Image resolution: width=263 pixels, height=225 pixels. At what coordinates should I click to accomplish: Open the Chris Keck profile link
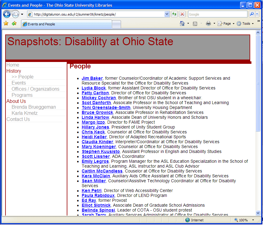click(93, 132)
